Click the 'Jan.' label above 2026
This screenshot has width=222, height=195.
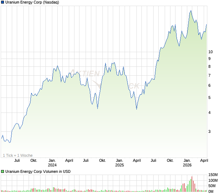click(187, 161)
